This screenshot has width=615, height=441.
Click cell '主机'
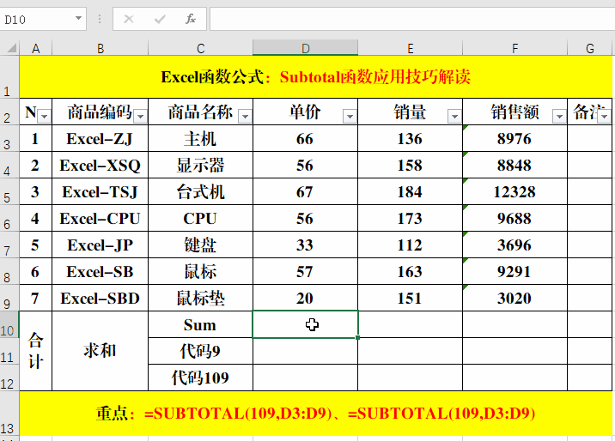200,139
